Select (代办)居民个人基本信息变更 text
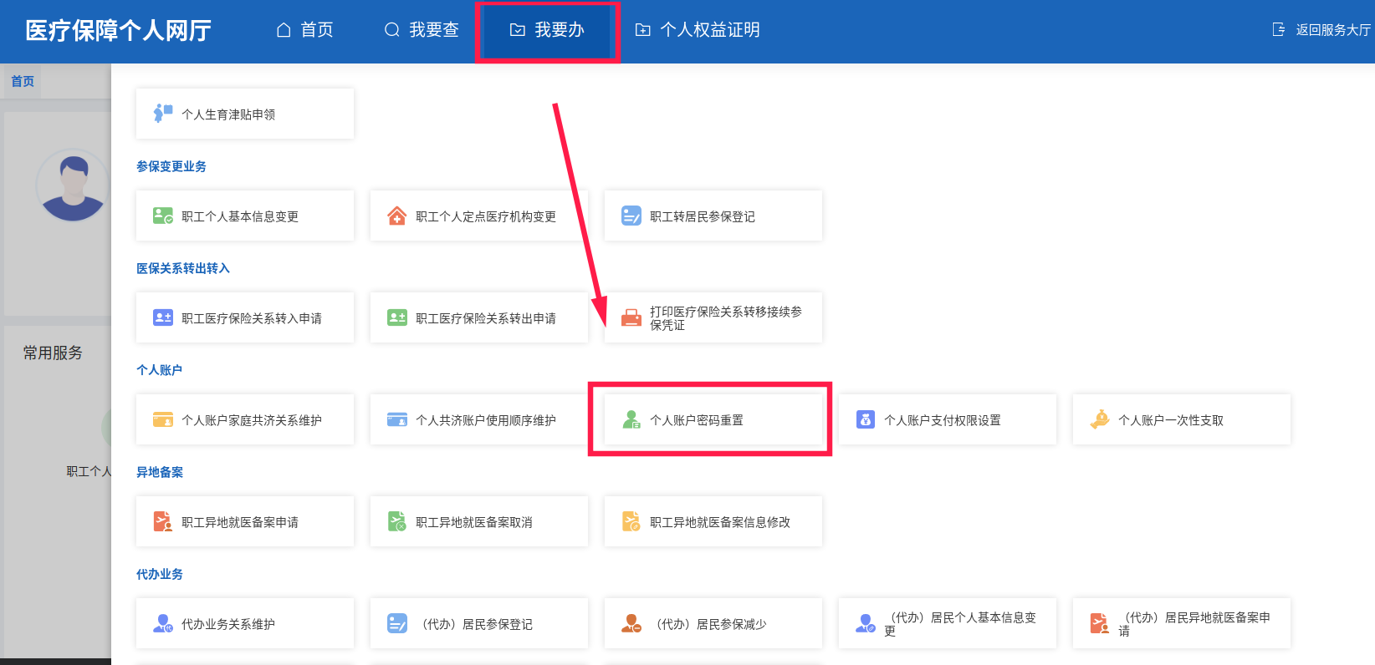Image resolution: width=1375 pixels, height=665 pixels. click(960, 623)
